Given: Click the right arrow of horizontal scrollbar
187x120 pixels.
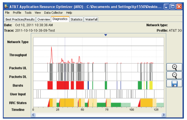Looking at the screenshot, I should pyautogui.click(x=163, y=115).
